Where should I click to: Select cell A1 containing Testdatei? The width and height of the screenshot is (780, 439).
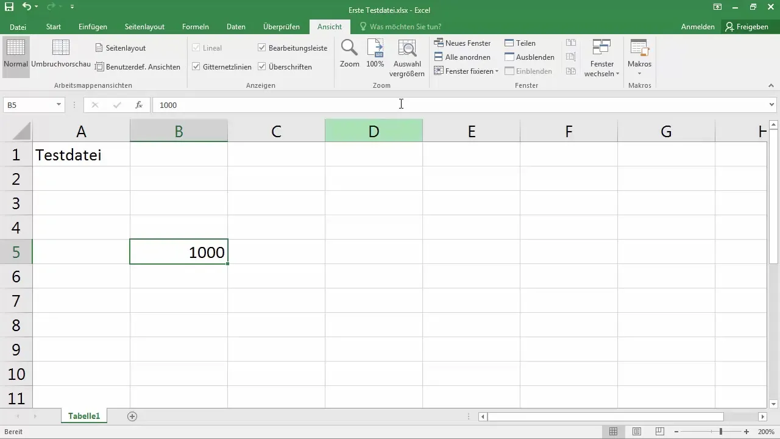tap(81, 154)
